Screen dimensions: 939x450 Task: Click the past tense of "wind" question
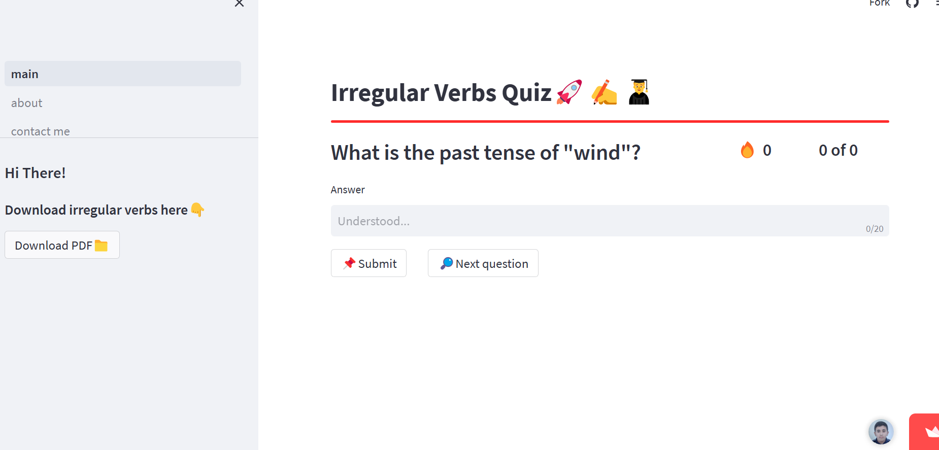(x=486, y=152)
